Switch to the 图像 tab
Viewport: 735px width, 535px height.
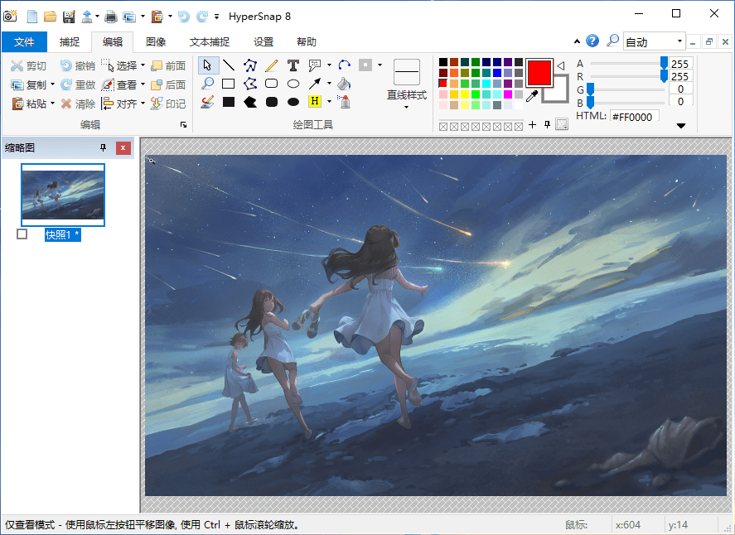click(x=156, y=42)
